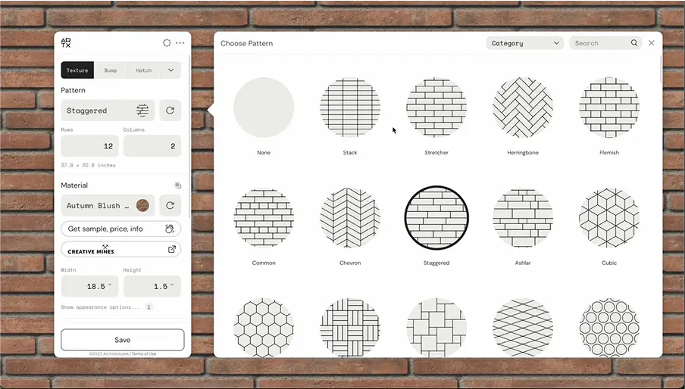This screenshot has height=389, width=685.
Task: Choose the hexagon pattern thumbnail
Action: coord(264,328)
